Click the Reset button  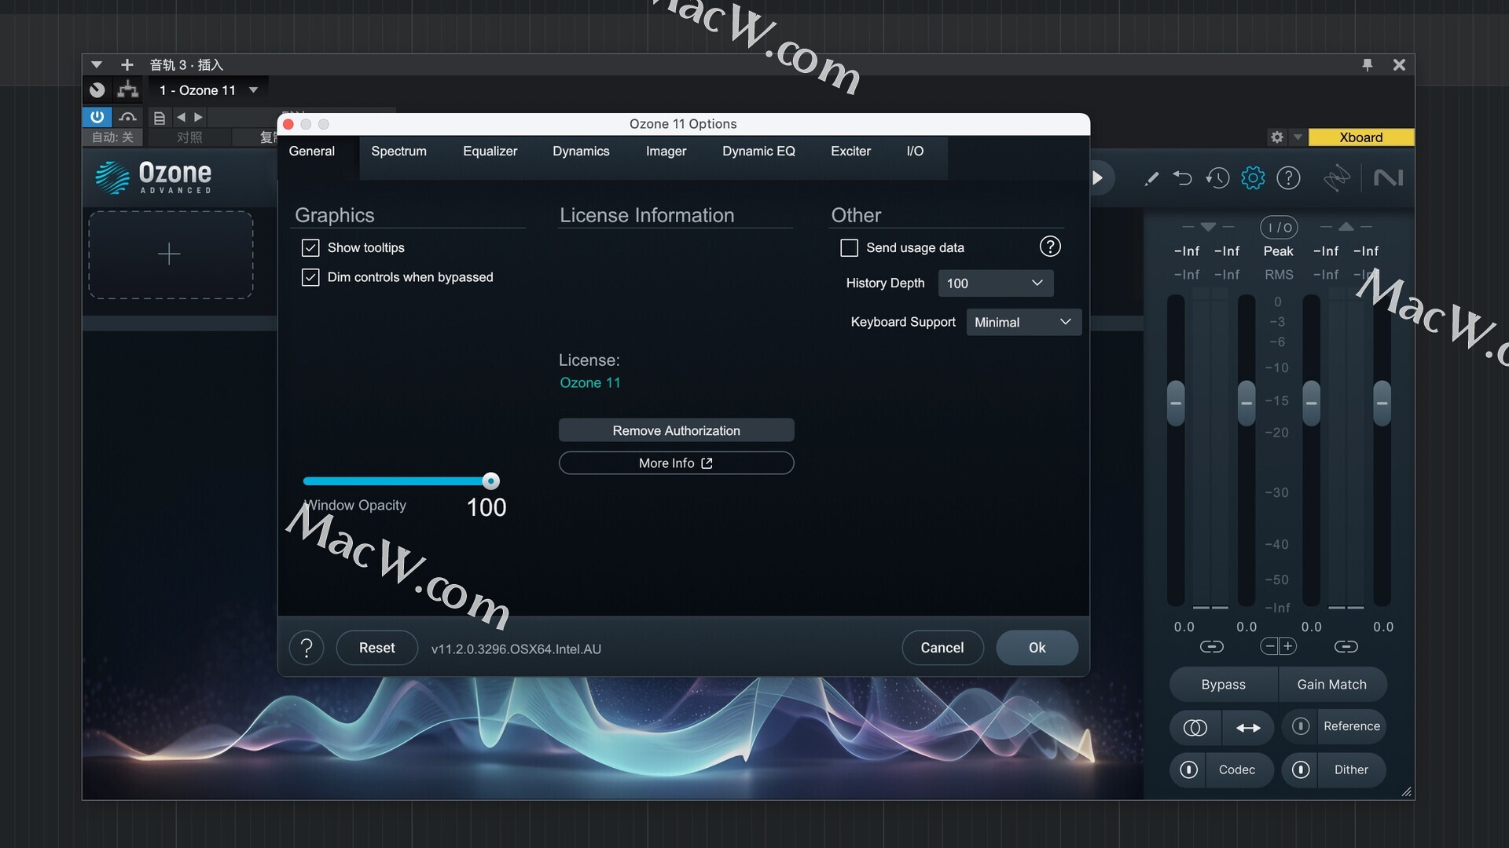pos(377,648)
